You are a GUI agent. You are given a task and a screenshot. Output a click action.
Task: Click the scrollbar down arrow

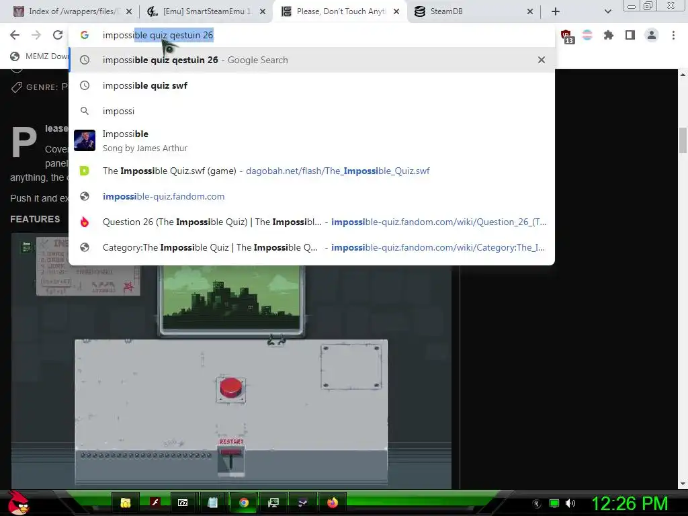683,484
